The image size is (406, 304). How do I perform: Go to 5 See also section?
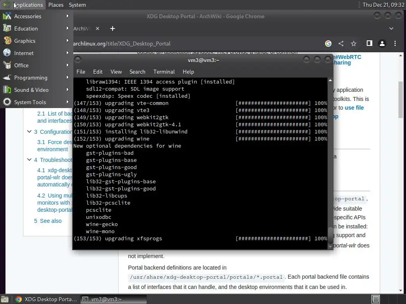click(48, 221)
